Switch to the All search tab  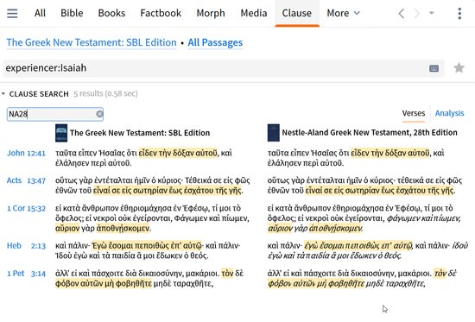pyautogui.click(x=40, y=13)
